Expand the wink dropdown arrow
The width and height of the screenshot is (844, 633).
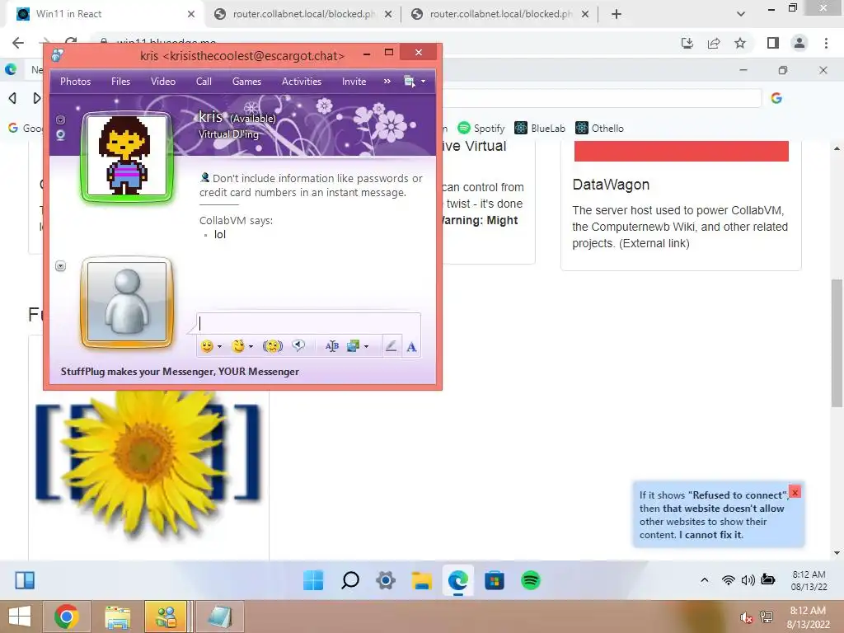click(x=251, y=347)
